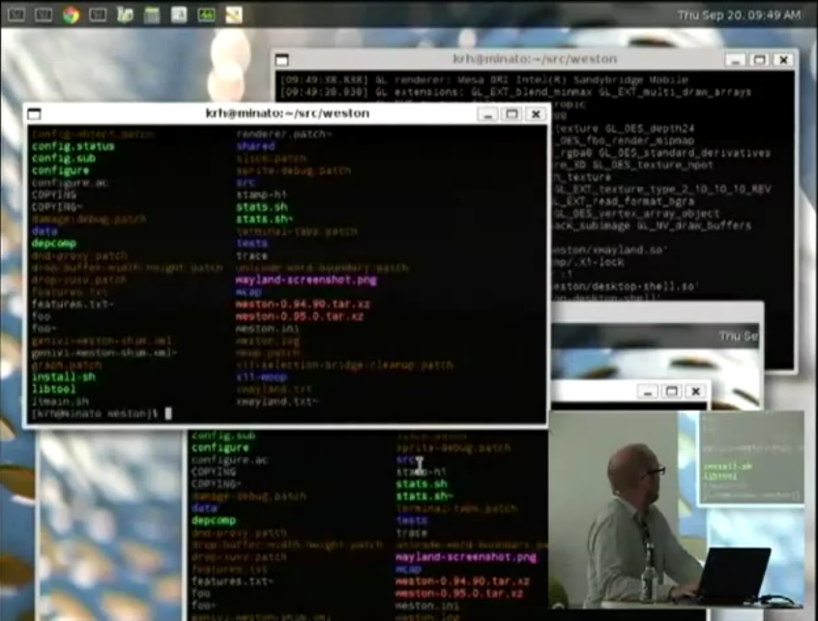Minimize the small window above the speaker video
Viewport: 818px width, 621px height.
pos(648,392)
